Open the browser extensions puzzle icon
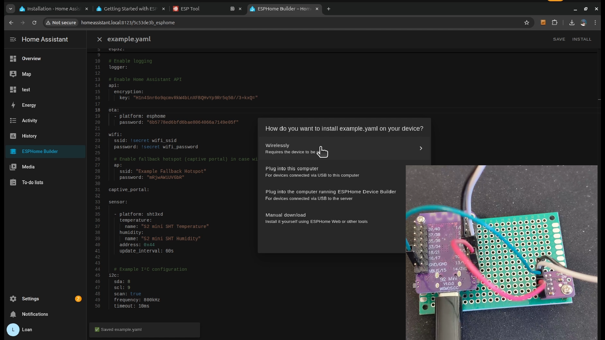Screen dimensions: 605x340 pos(555,23)
